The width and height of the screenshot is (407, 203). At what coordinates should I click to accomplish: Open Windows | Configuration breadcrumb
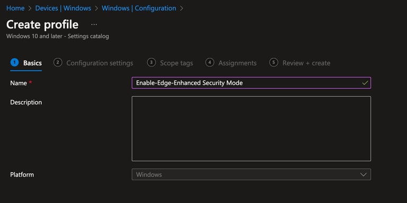[x=139, y=8]
